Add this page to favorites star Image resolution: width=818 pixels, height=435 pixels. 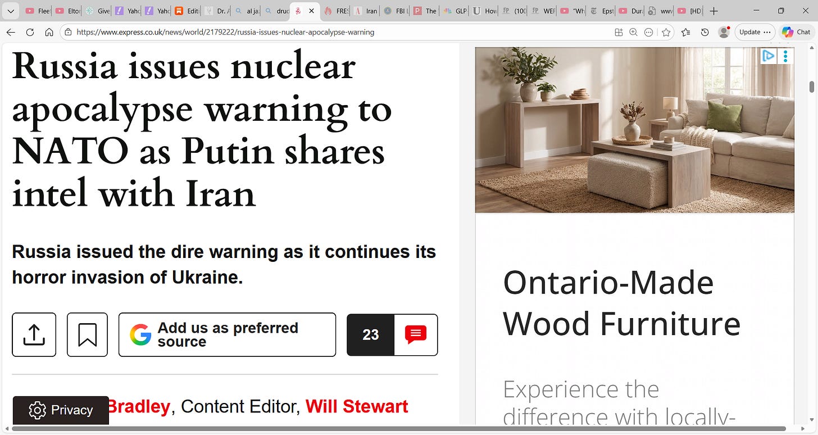(x=666, y=32)
